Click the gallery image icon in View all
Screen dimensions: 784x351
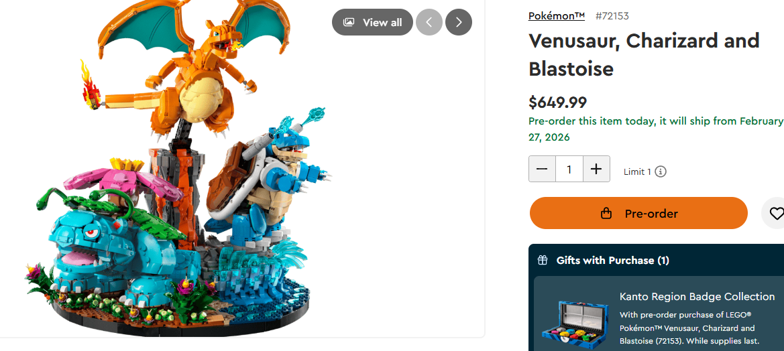coord(349,23)
